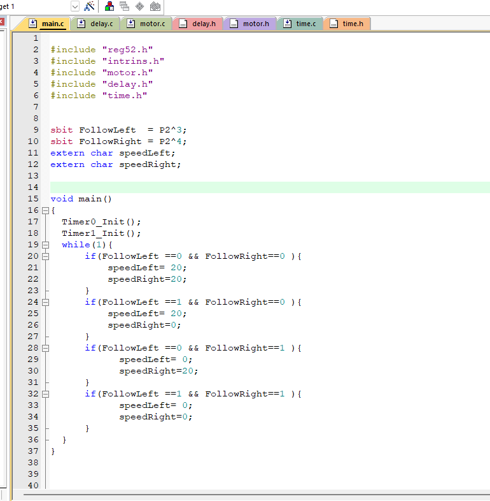Click FollowLeft in the line 9 sbit declaration

(108, 130)
